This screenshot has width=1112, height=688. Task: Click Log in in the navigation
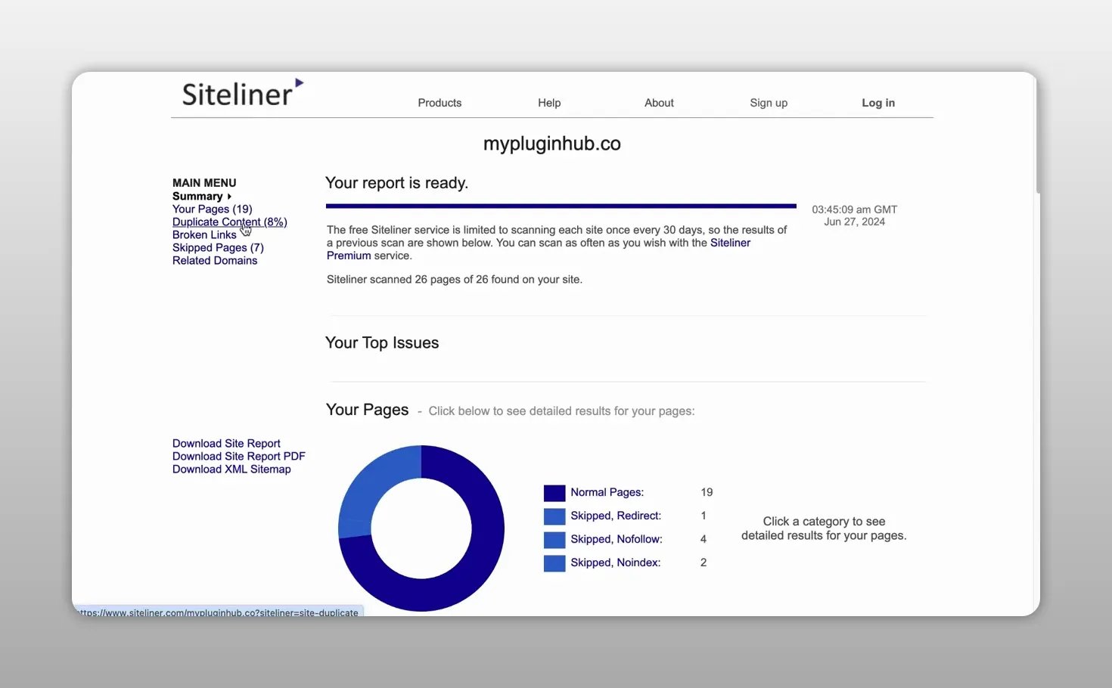(x=878, y=103)
